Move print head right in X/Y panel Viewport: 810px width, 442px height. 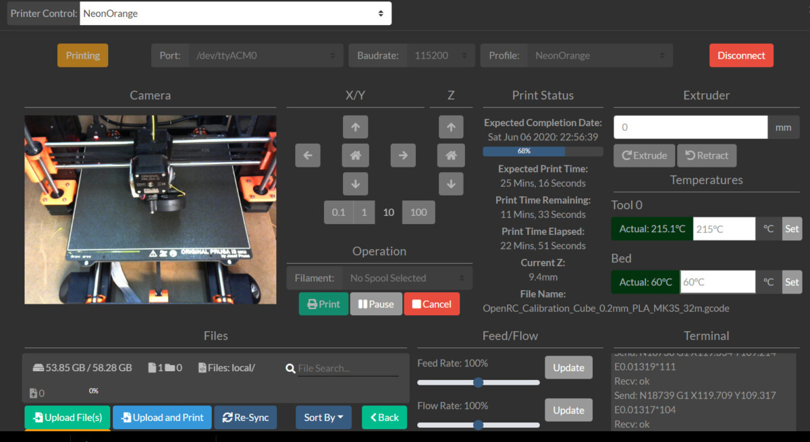click(x=403, y=155)
